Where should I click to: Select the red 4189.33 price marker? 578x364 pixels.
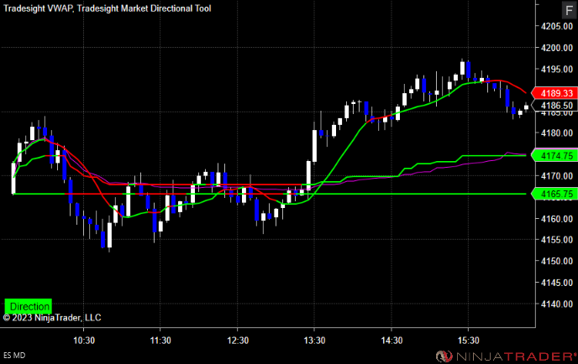click(x=555, y=93)
